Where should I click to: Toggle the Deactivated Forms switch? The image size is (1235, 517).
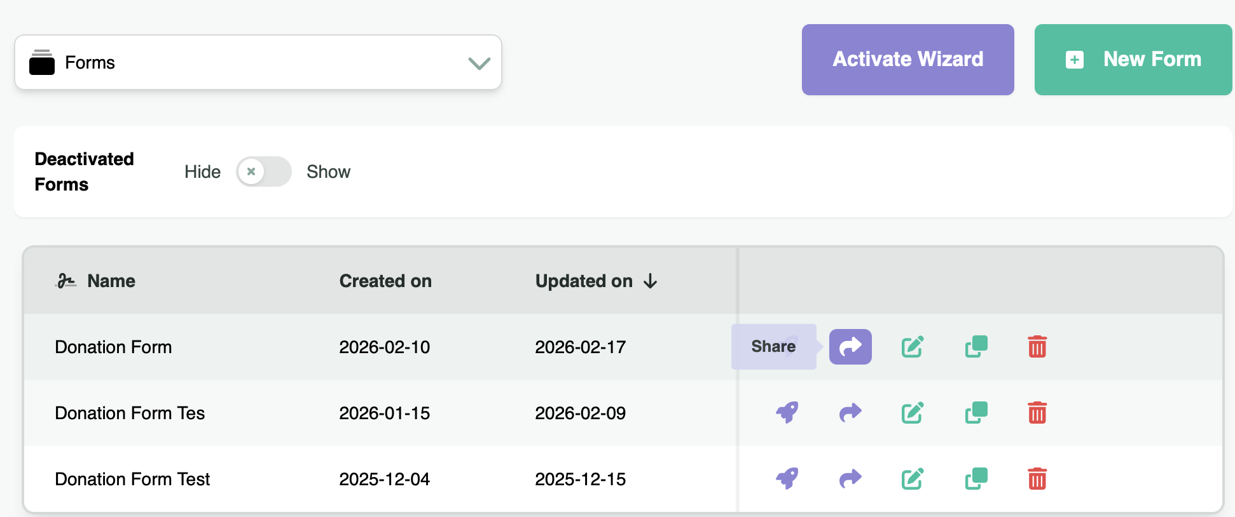263,171
